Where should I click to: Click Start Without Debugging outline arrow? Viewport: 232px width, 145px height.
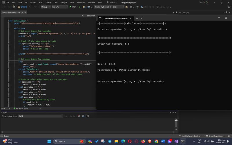pyautogui.click(x=80, y=7)
